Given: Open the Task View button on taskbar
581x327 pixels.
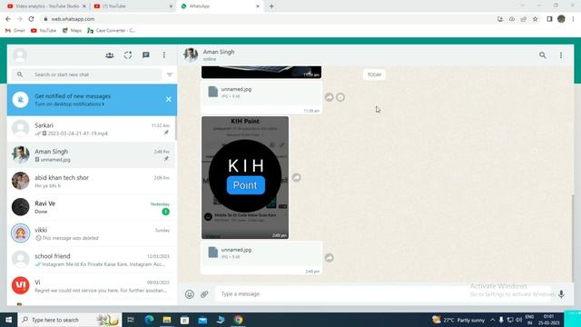Looking at the screenshot, I should click(x=131, y=320).
